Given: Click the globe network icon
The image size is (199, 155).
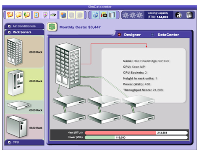Looking at the screenshot, I should pyautogui.click(x=95, y=15).
